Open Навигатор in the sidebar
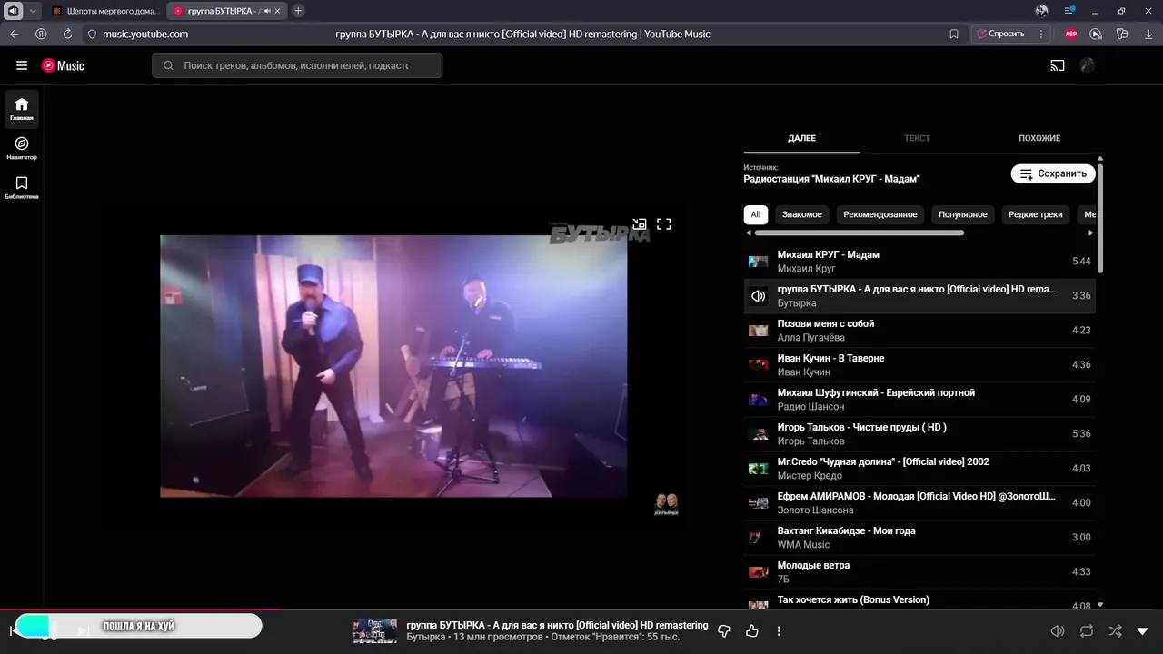Screen dimensions: 1163x654 coord(22,148)
